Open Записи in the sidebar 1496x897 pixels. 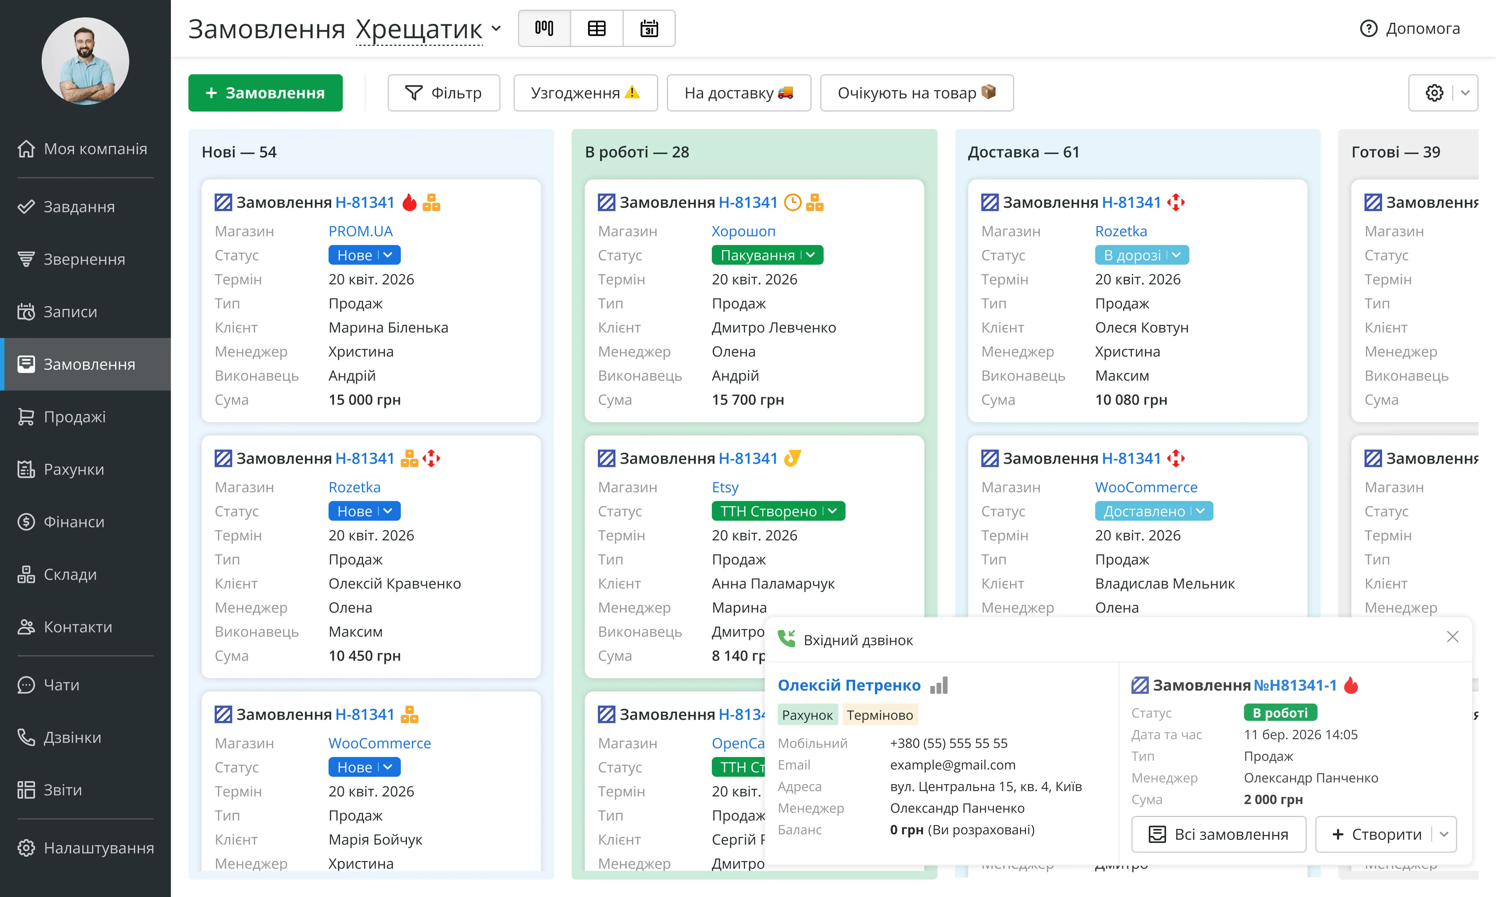[85, 312]
